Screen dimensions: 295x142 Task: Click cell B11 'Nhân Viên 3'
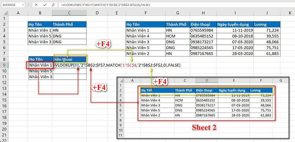(41, 77)
